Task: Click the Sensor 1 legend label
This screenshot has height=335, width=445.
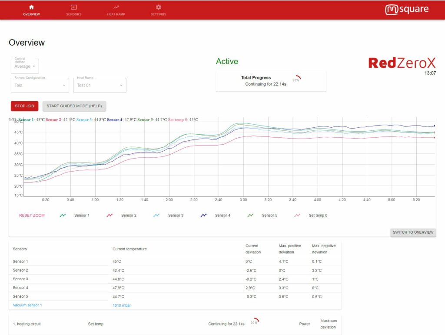Action: click(x=82, y=216)
